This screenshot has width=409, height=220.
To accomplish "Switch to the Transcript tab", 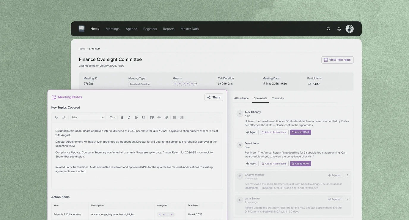I will [278, 98].
